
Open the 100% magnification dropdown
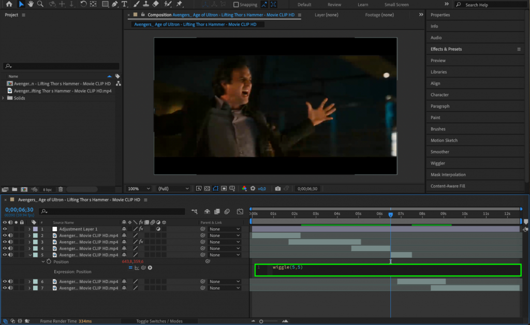tap(138, 188)
